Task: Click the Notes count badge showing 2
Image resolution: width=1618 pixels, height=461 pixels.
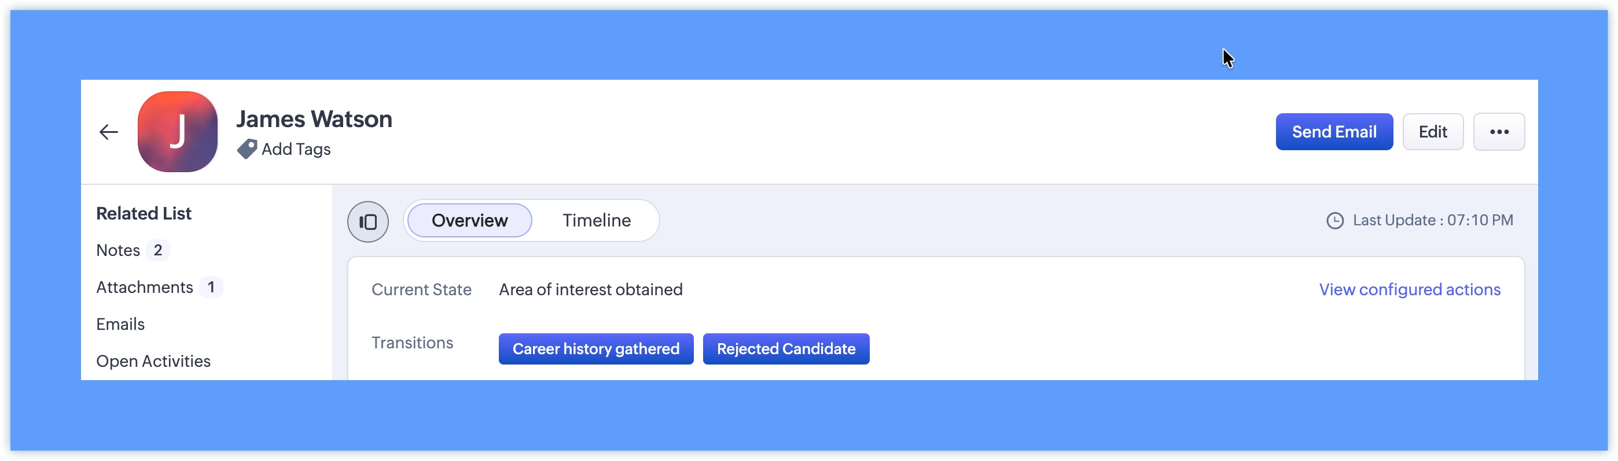Action: [157, 250]
